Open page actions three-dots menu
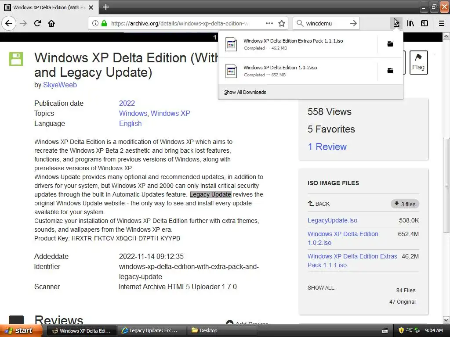The width and height of the screenshot is (450, 337). point(269,23)
